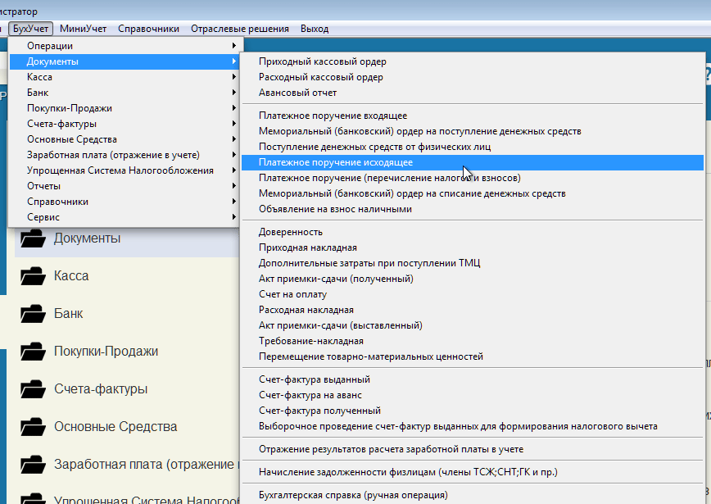
Task: Open Приходная накладная
Action: pyautogui.click(x=473, y=247)
